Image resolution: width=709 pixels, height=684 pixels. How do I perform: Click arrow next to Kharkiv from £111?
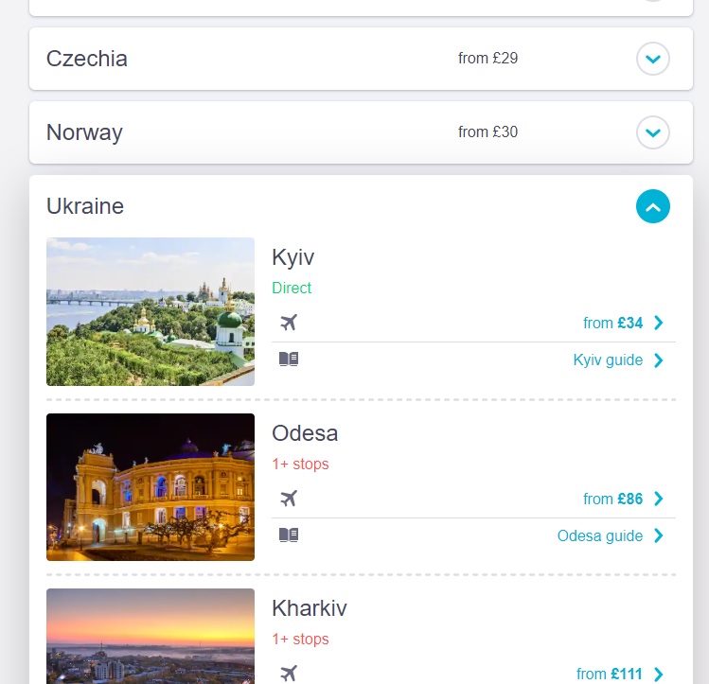pos(659,674)
